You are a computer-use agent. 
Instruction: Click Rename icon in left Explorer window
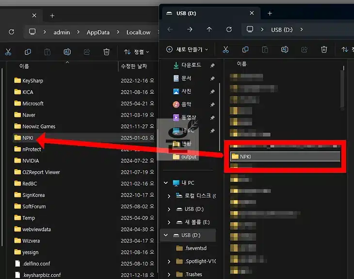(67, 52)
